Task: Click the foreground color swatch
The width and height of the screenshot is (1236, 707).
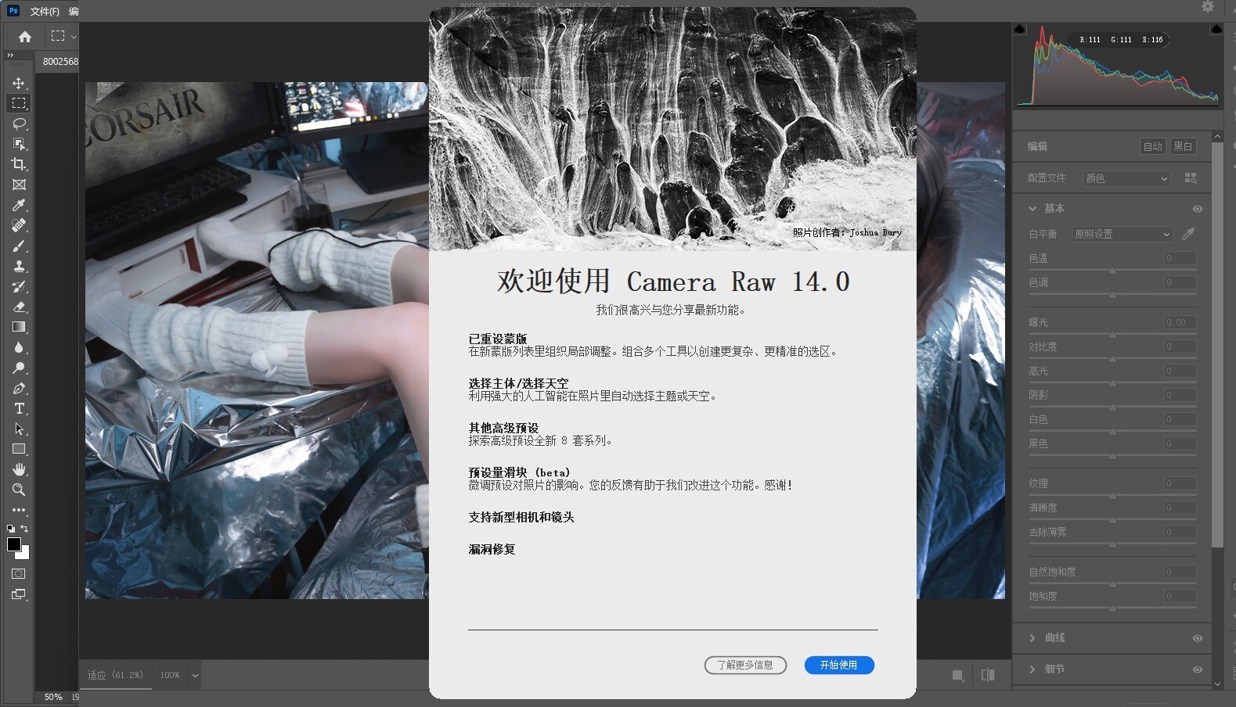Action: tap(13, 544)
